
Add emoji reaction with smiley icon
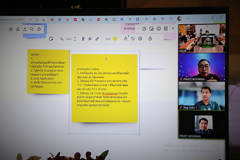pos(140,39)
